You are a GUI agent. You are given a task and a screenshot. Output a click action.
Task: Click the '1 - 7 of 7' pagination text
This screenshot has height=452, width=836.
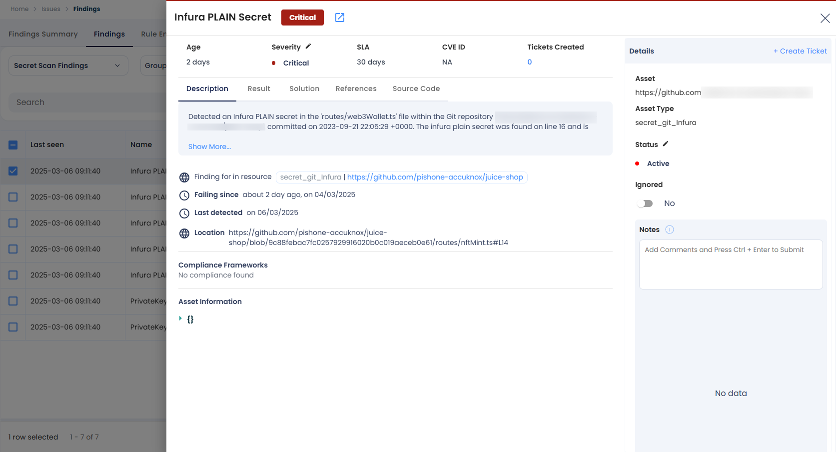pos(84,437)
